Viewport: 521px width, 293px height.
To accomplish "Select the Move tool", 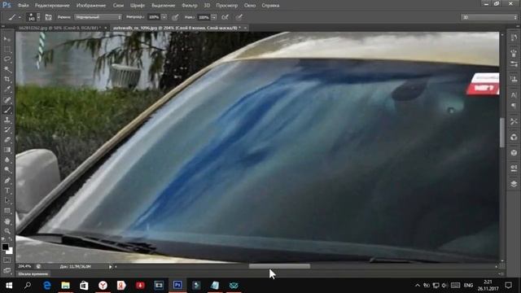I will 7,39.
